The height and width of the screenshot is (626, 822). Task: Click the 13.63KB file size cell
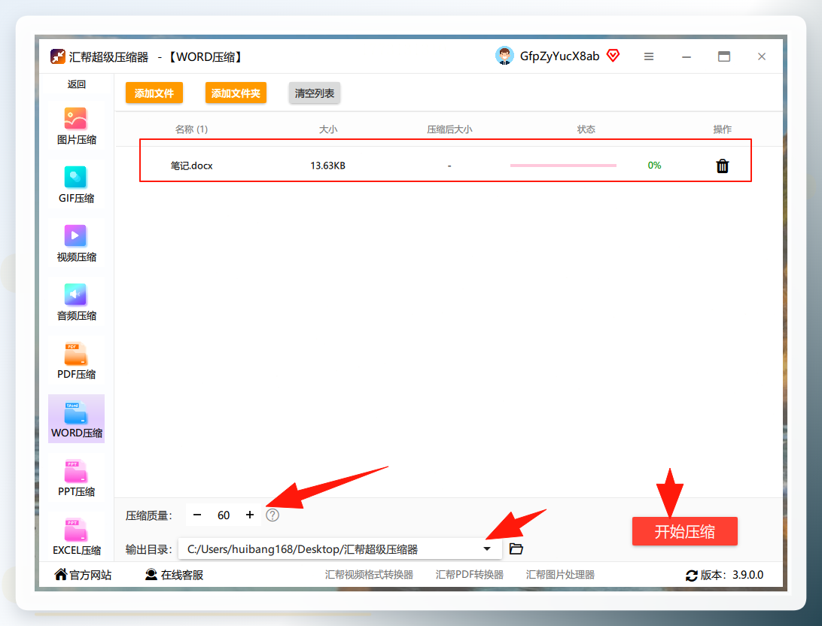coord(327,166)
